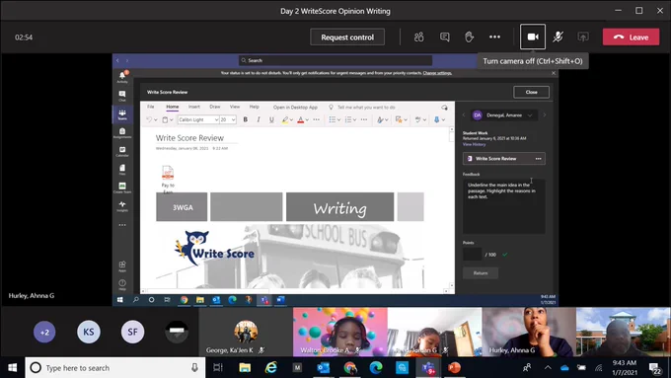The width and height of the screenshot is (671, 378).
Task: Select Teams icon in shared sidebar
Action: coord(122,114)
